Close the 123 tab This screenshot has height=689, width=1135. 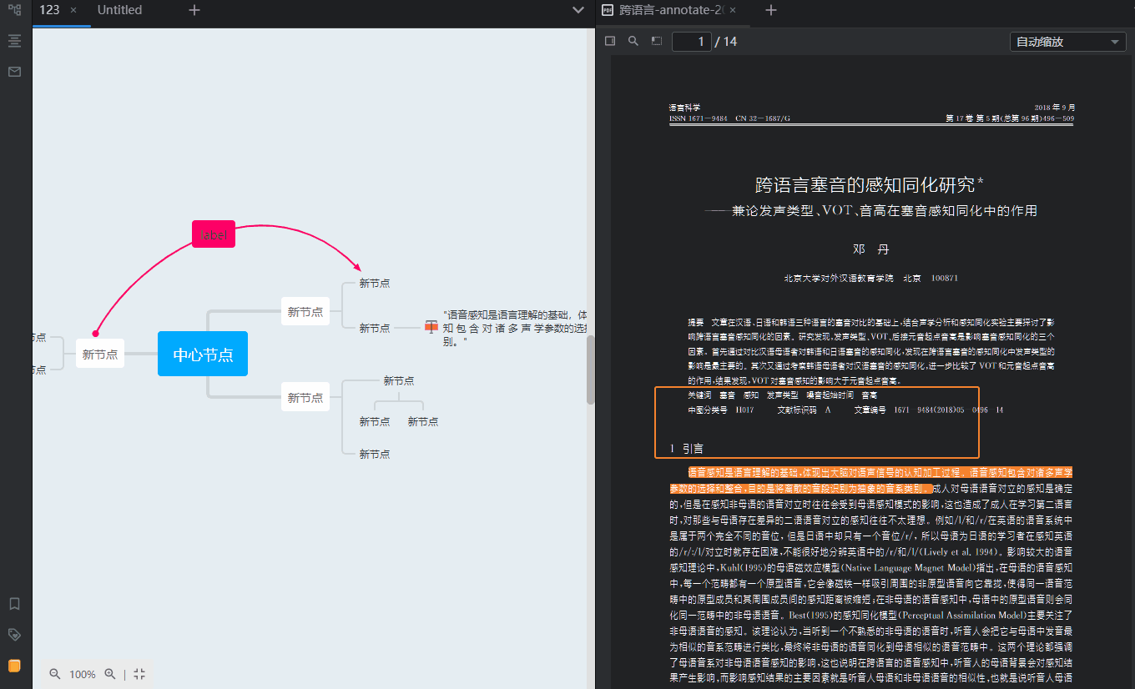(x=73, y=10)
